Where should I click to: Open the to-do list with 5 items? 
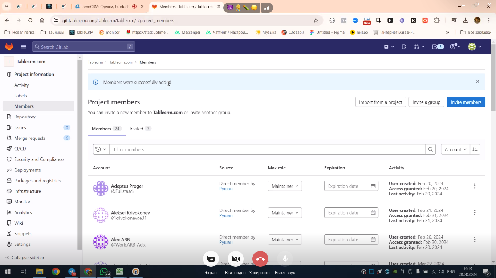pyautogui.click(x=438, y=47)
